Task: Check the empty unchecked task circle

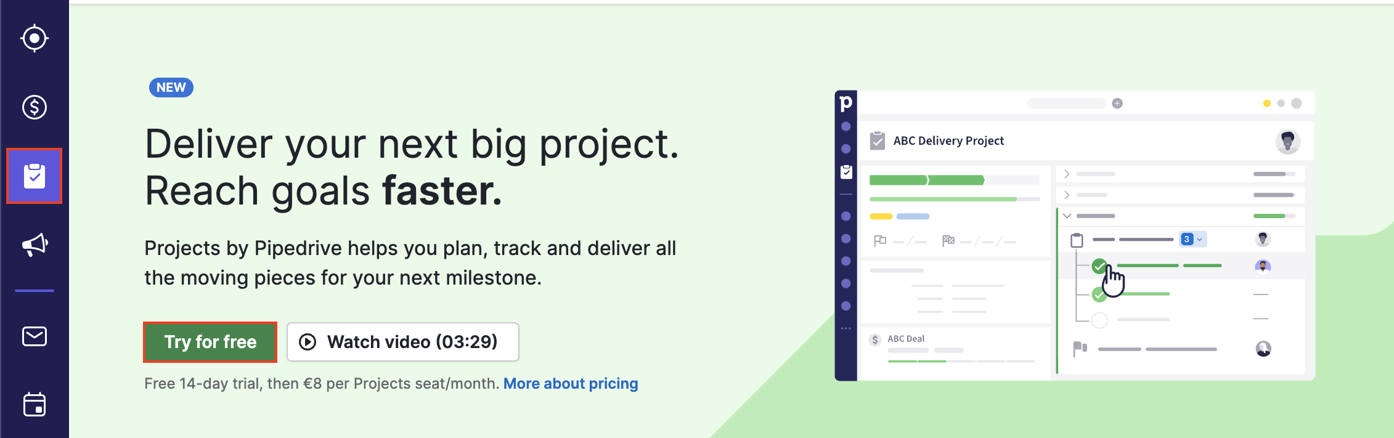Action: [1099, 320]
